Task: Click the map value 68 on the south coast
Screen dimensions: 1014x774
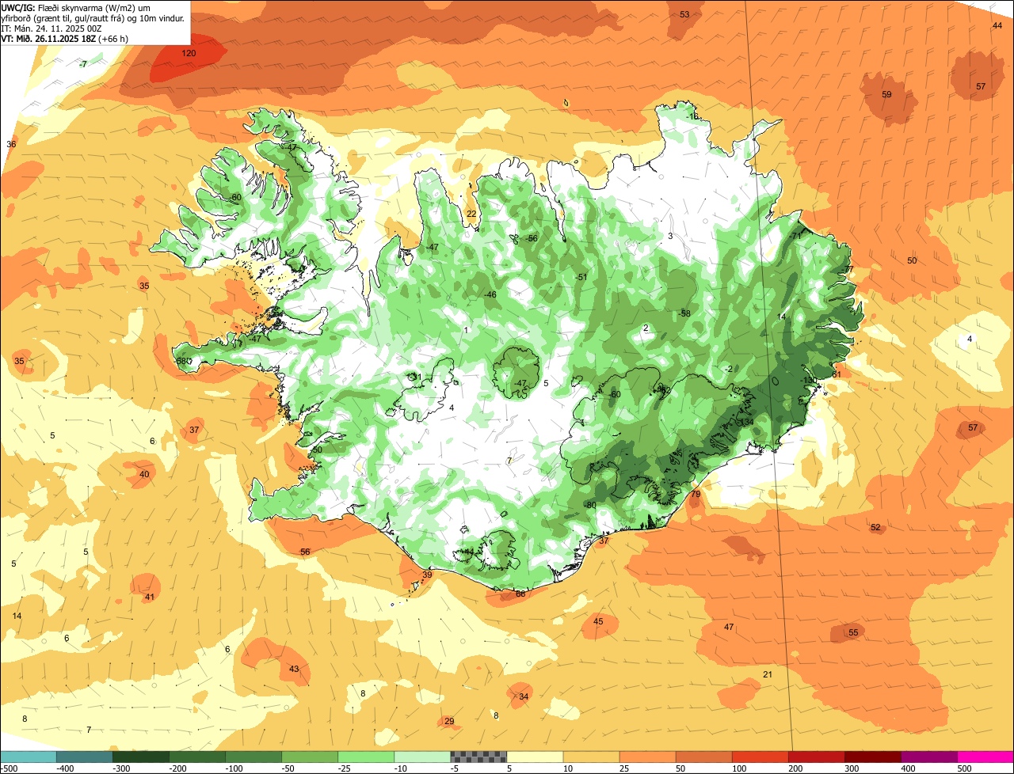Action: [520, 594]
